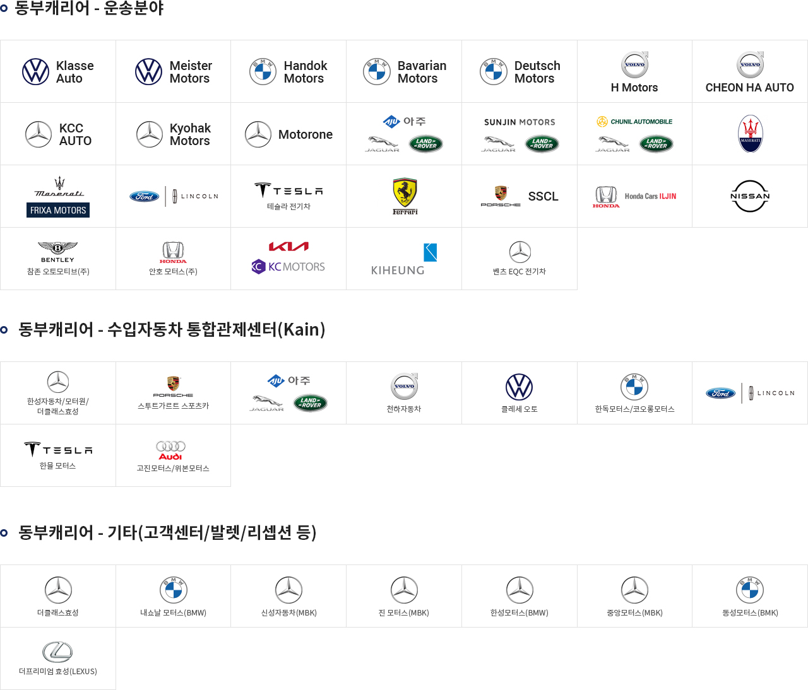Click the Motorone Mercedes logo
Screen dimensions: 808x690
(x=258, y=134)
